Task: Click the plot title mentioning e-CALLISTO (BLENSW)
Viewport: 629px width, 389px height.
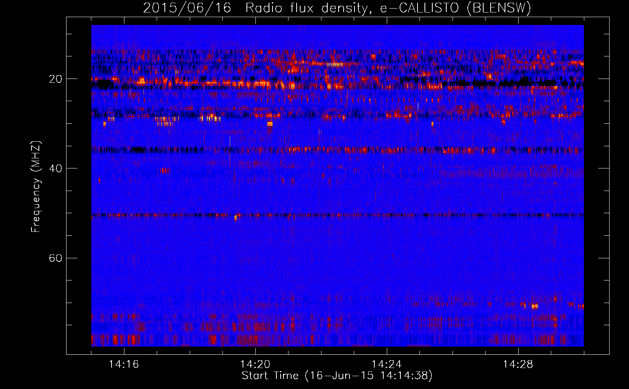Action: (x=337, y=8)
